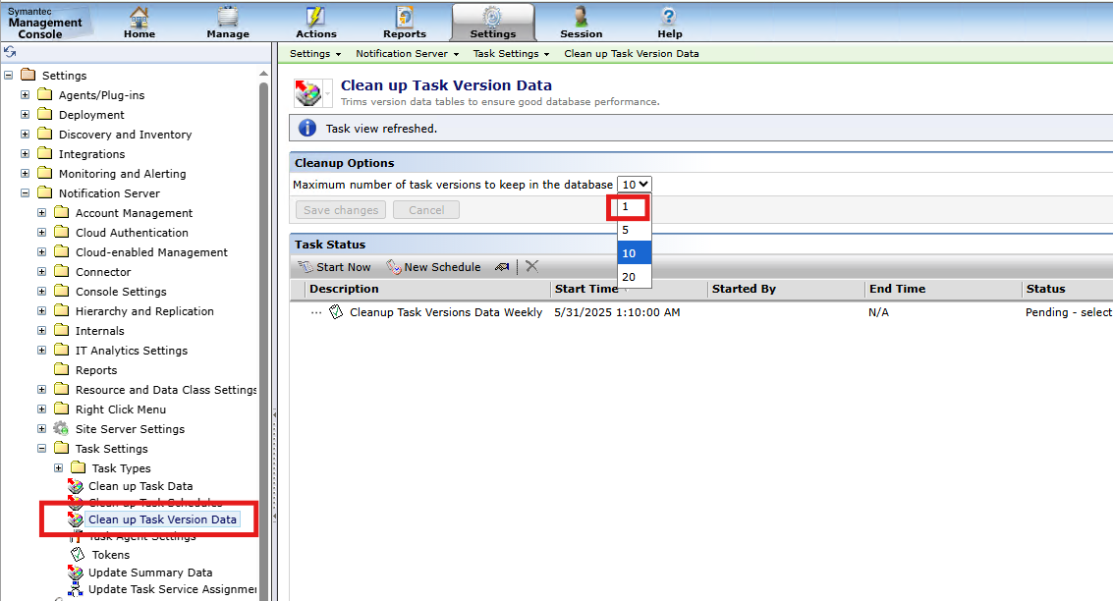Click New Schedule in Task Status

[433, 267]
